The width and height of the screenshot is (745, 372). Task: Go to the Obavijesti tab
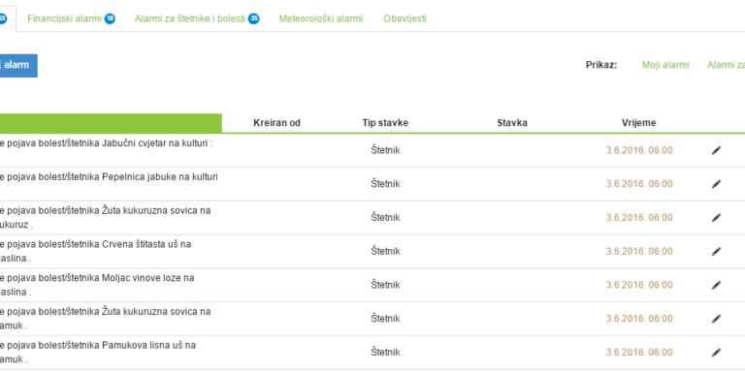coord(405,19)
